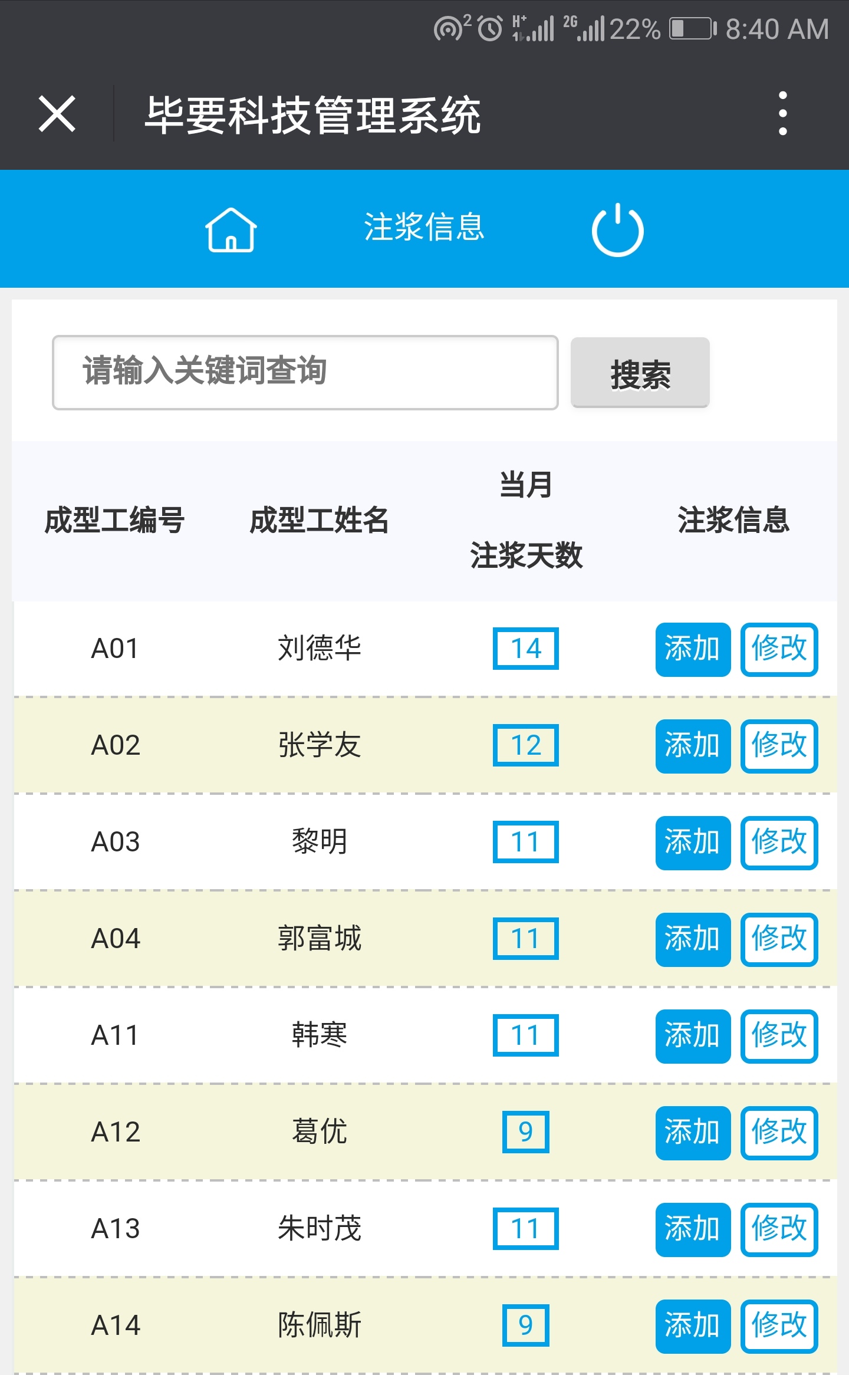This screenshot has width=849, height=1375.
Task: Click 添加 for 郭富城
Action: pyautogui.click(x=693, y=939)
